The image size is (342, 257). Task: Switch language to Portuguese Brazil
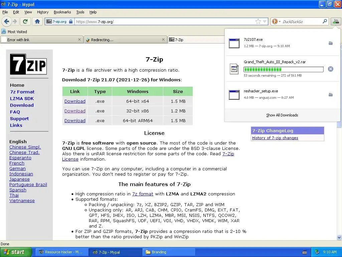[28, 184]
